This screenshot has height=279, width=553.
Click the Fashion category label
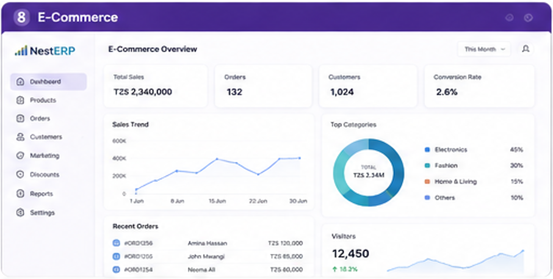tap(446, 165)
